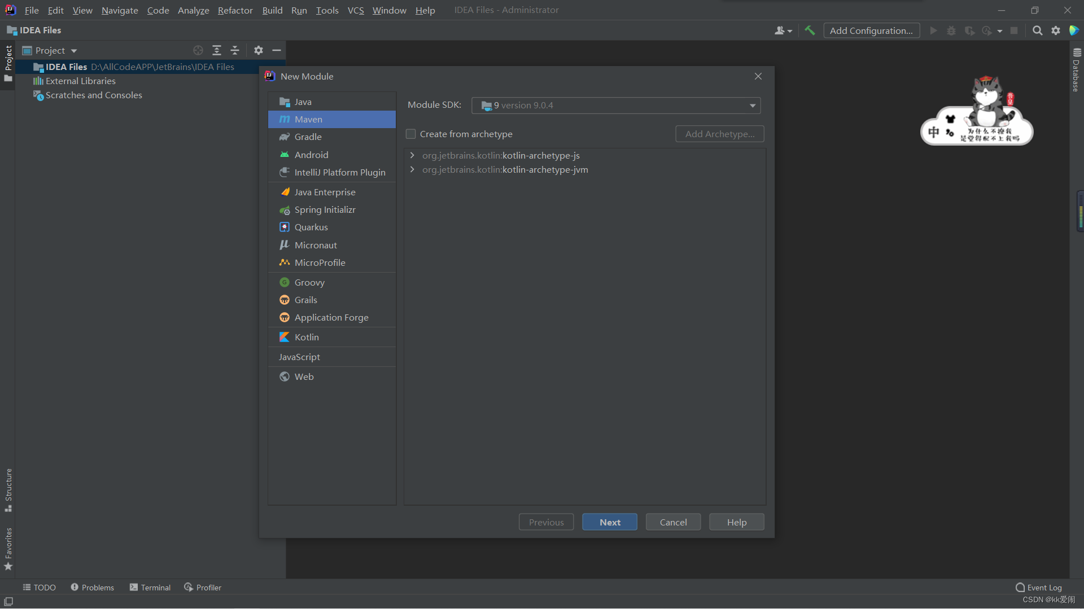The image size is (1084, 609).
Task: Click the Next button
Action: point(610,522)
